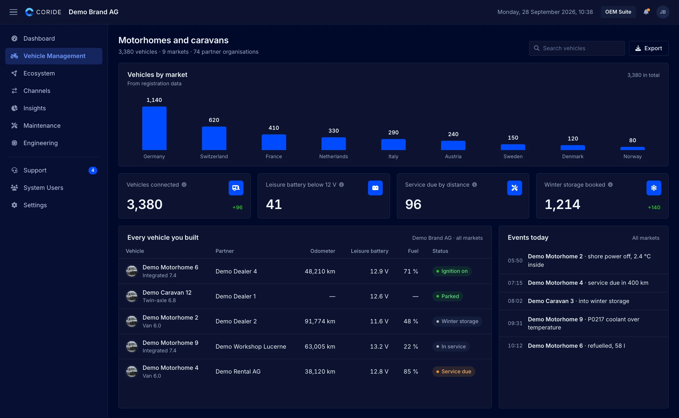
Task: Click the info icon beside Winter storage booked
Action: pos(610,185)
